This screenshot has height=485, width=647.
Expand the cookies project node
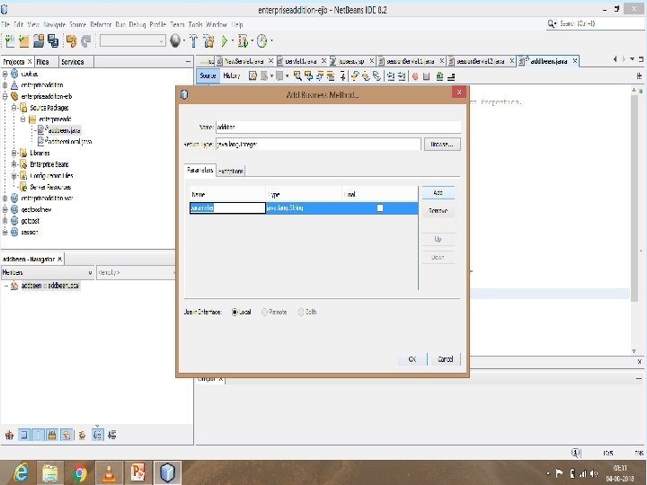(x=5, y=74)
